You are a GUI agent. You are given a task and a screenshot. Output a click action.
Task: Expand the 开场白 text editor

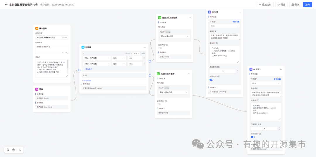tap(67, 76)
